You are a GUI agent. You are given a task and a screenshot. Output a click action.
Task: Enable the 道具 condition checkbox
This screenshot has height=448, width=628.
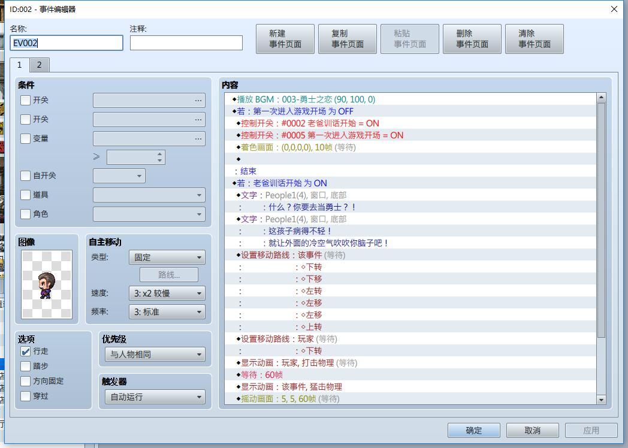pyautogui.click(x=25, y=195)
